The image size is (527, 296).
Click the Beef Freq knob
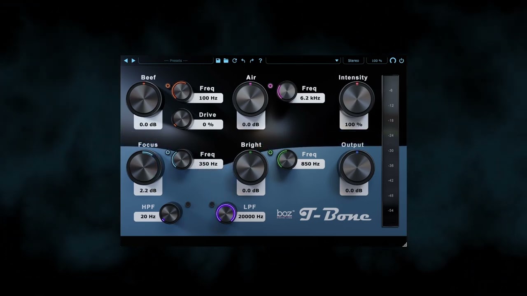182,91
